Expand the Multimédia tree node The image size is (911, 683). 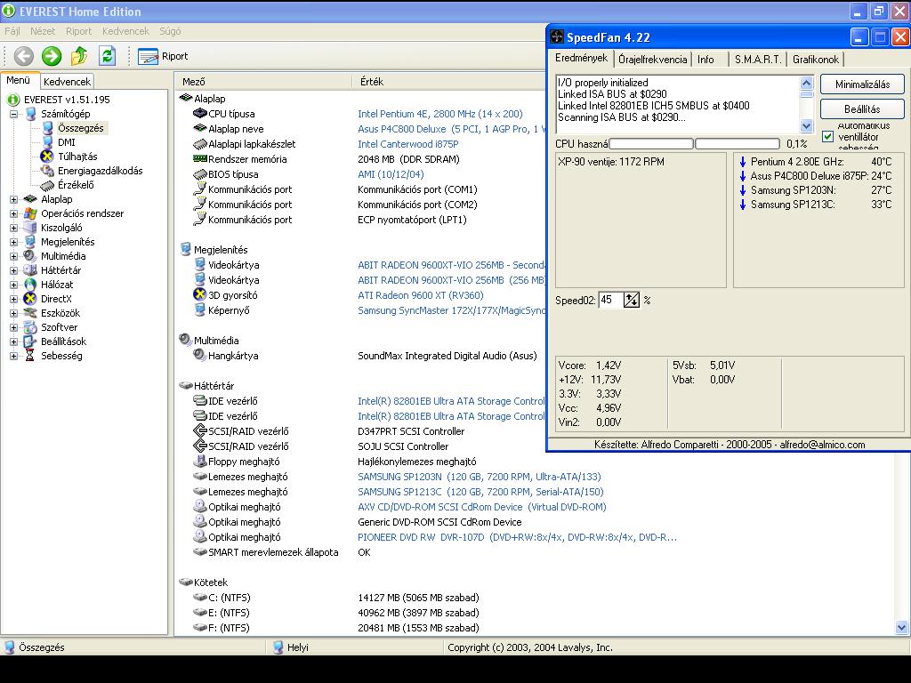point(13,256)
